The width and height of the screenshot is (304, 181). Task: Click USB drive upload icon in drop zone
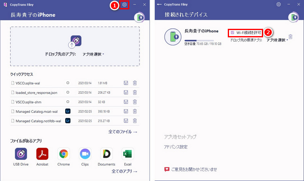(75, 41)
